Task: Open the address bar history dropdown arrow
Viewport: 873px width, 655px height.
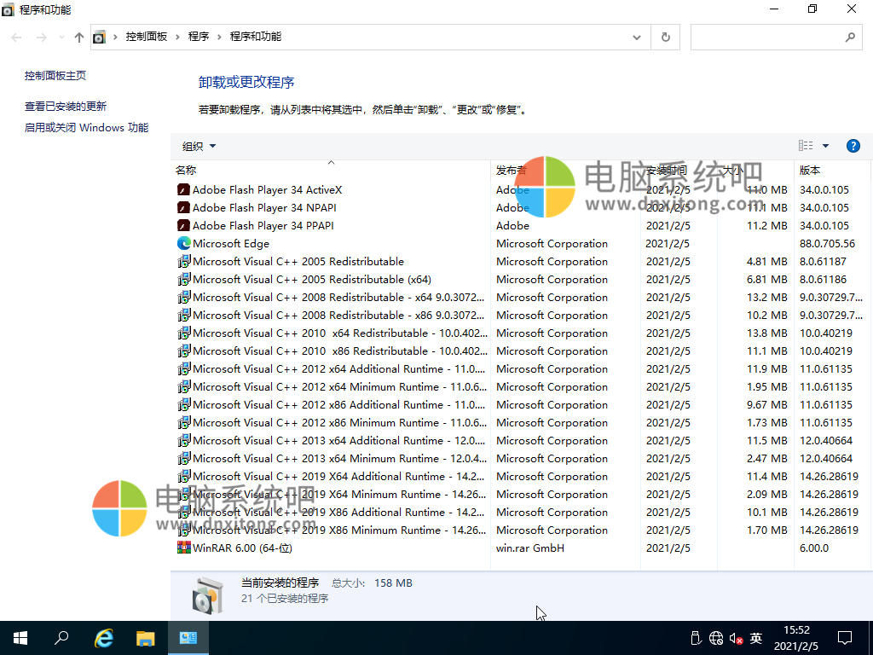Action: [x=636, y=38]
